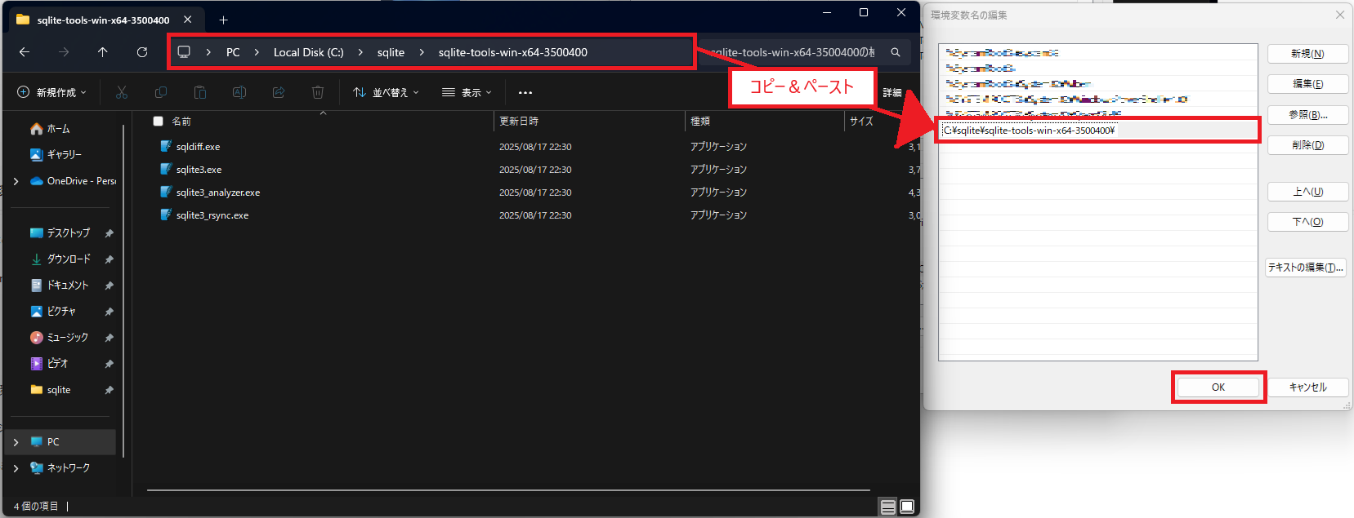Open the 並べ替え sort dropdown
Viewport: 1354px width, 518px height.
click(x=386, y=92)
